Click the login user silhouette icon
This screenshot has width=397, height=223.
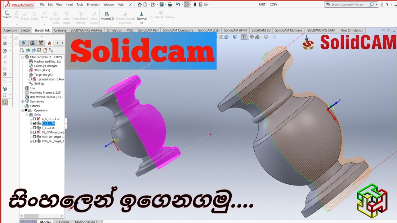click(382, 4)
